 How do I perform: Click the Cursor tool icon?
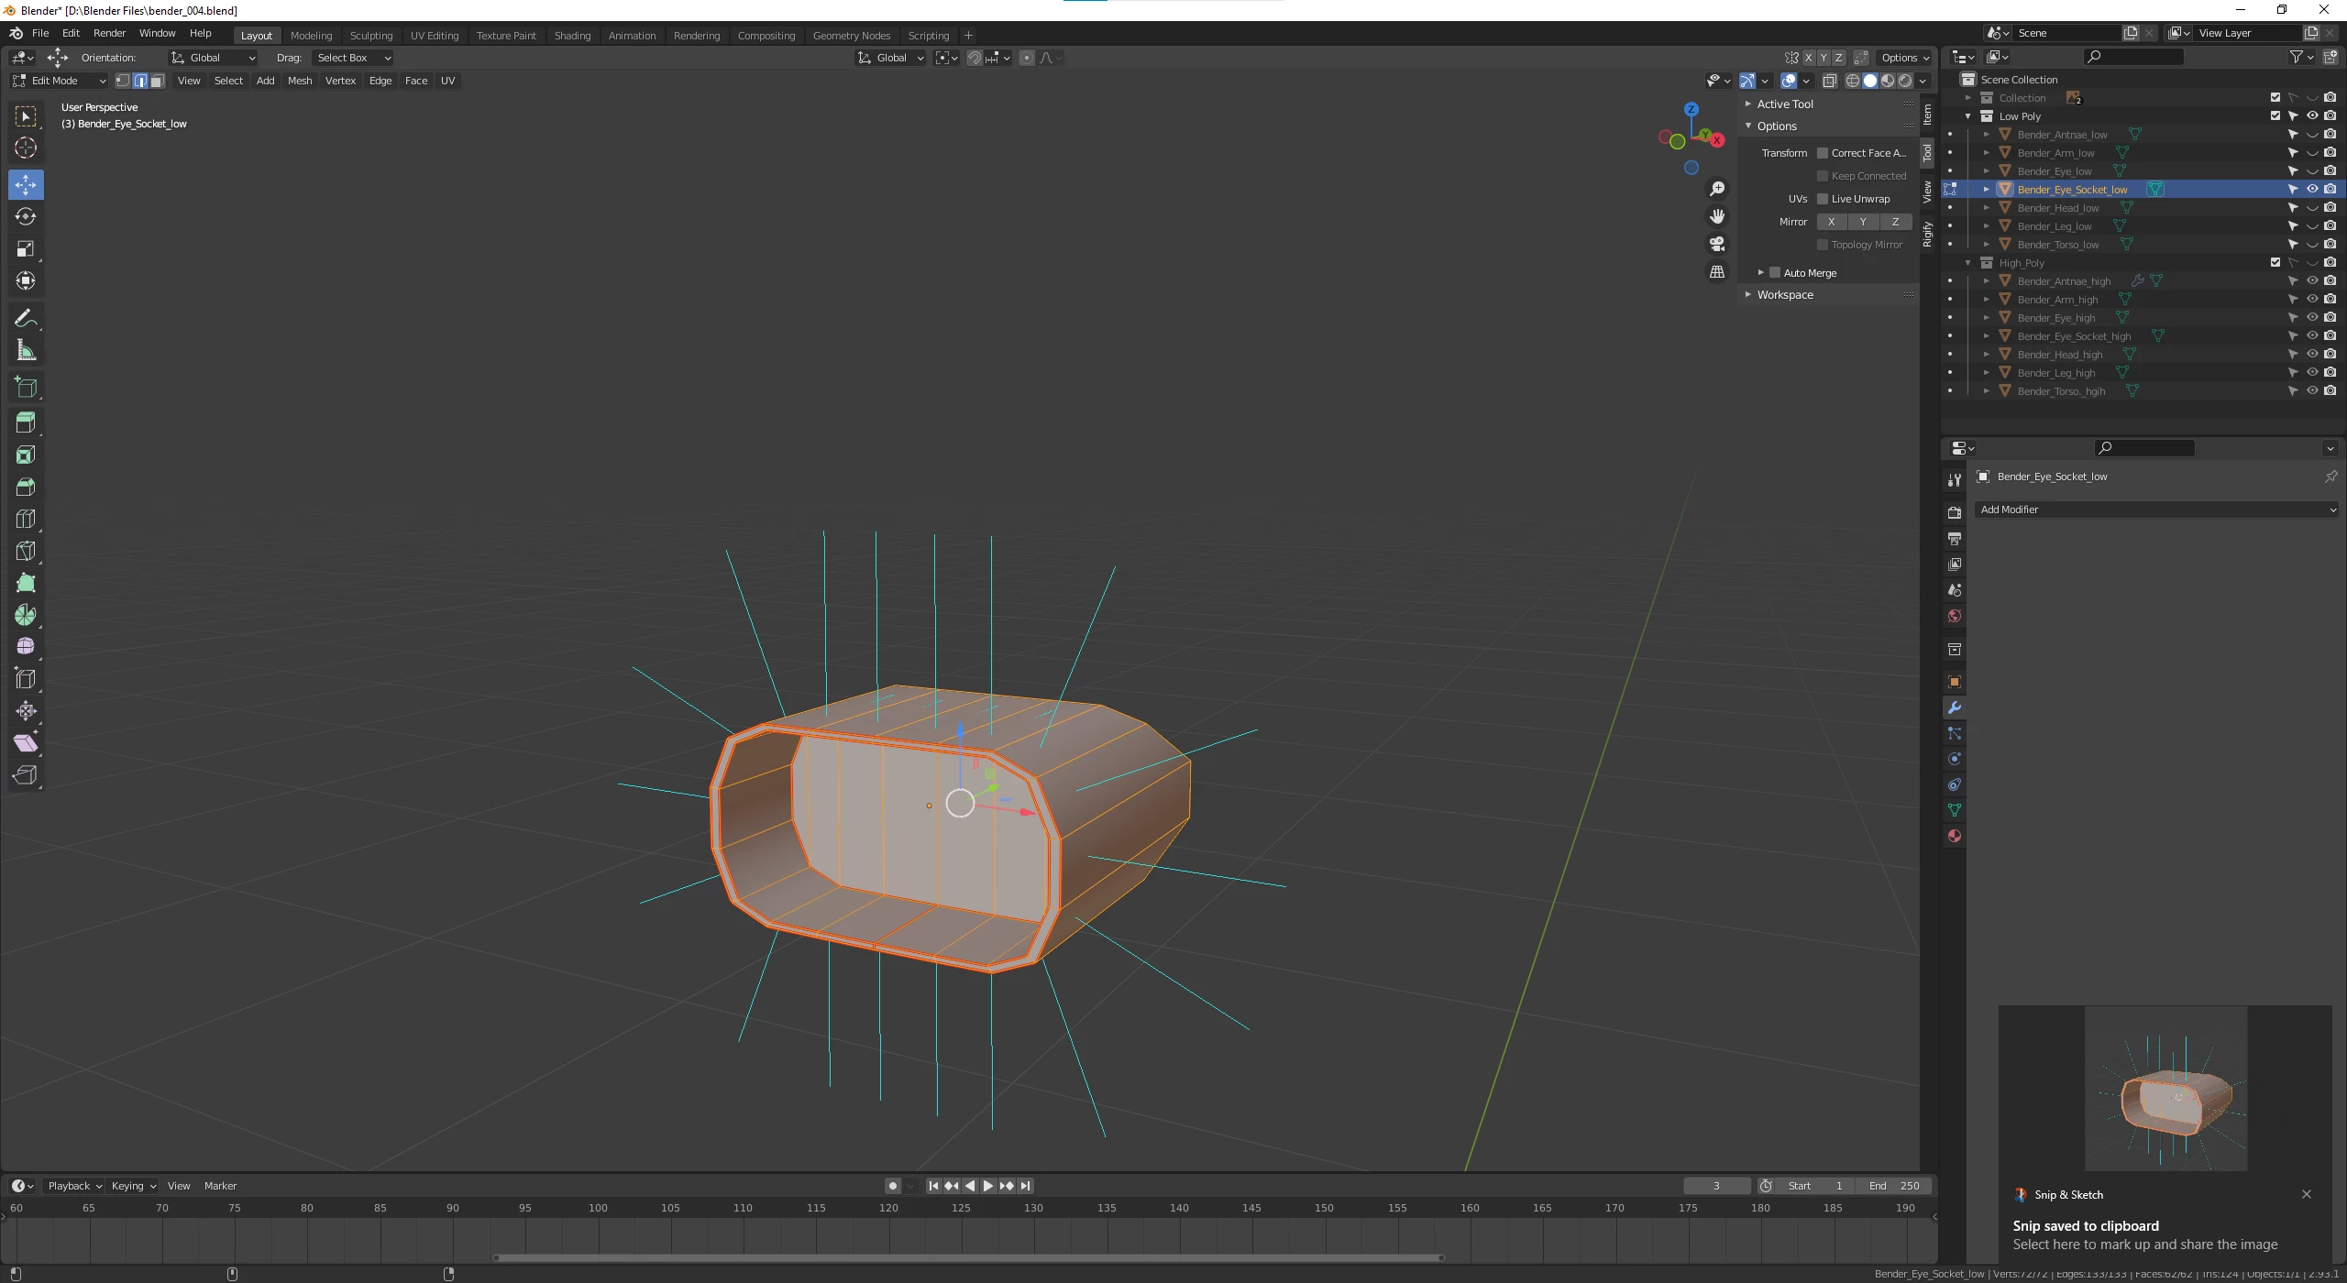26,148
